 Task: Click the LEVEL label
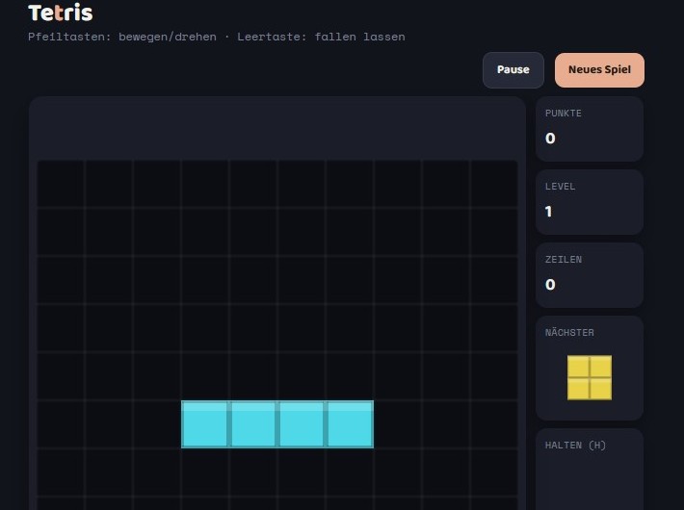[x=560, y=187]
